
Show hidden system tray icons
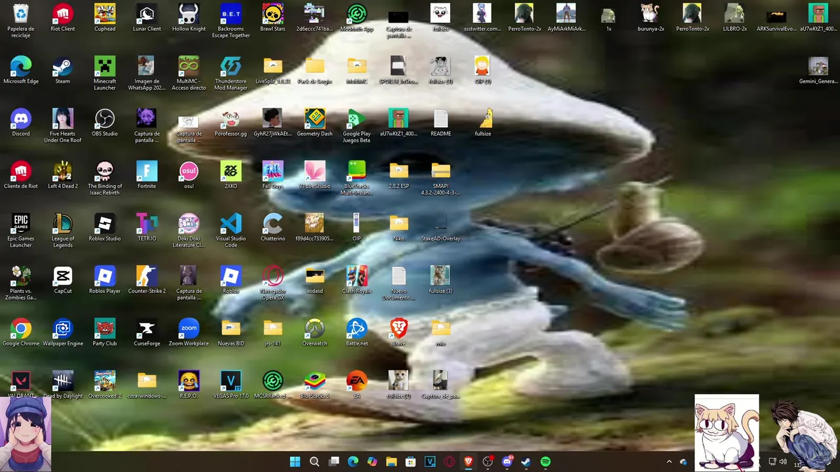(x=669, y=462)
